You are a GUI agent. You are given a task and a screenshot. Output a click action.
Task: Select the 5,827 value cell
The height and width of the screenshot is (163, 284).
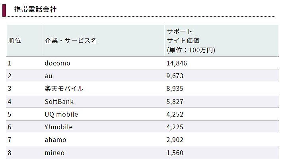(x=175, y=102)
